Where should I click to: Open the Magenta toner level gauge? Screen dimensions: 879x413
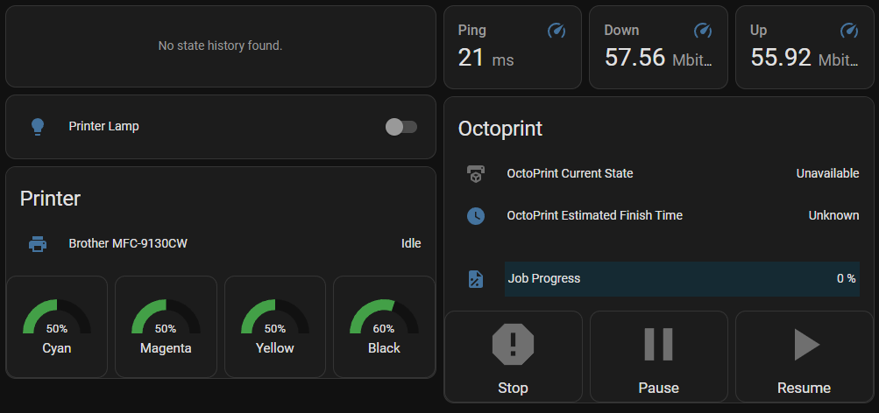(166, 327)
